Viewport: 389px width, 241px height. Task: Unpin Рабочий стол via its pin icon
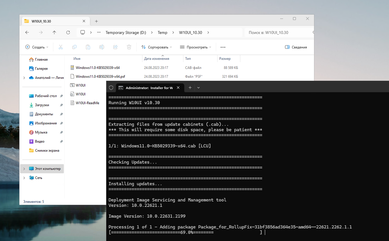click(61, 96)
